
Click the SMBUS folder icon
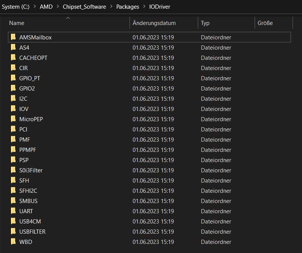coord(13,200)
